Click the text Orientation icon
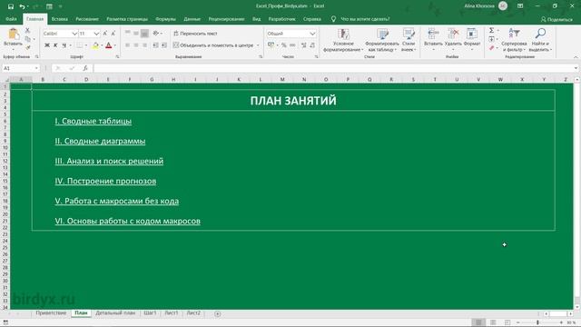 click(x=156, y=34)
